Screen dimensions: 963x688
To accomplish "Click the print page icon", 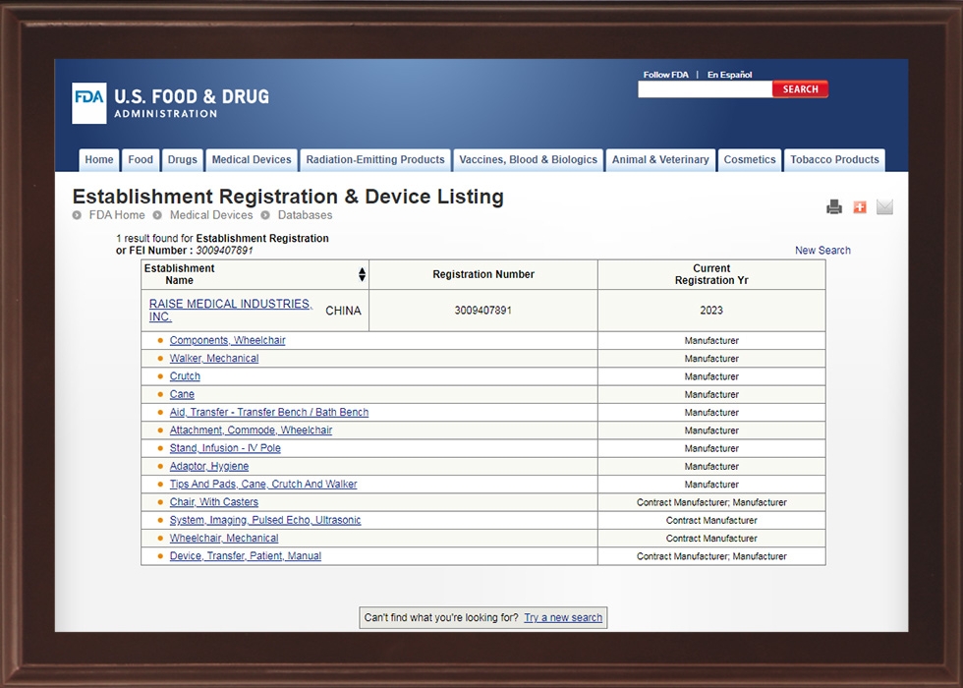I will (x=834, y=206).
